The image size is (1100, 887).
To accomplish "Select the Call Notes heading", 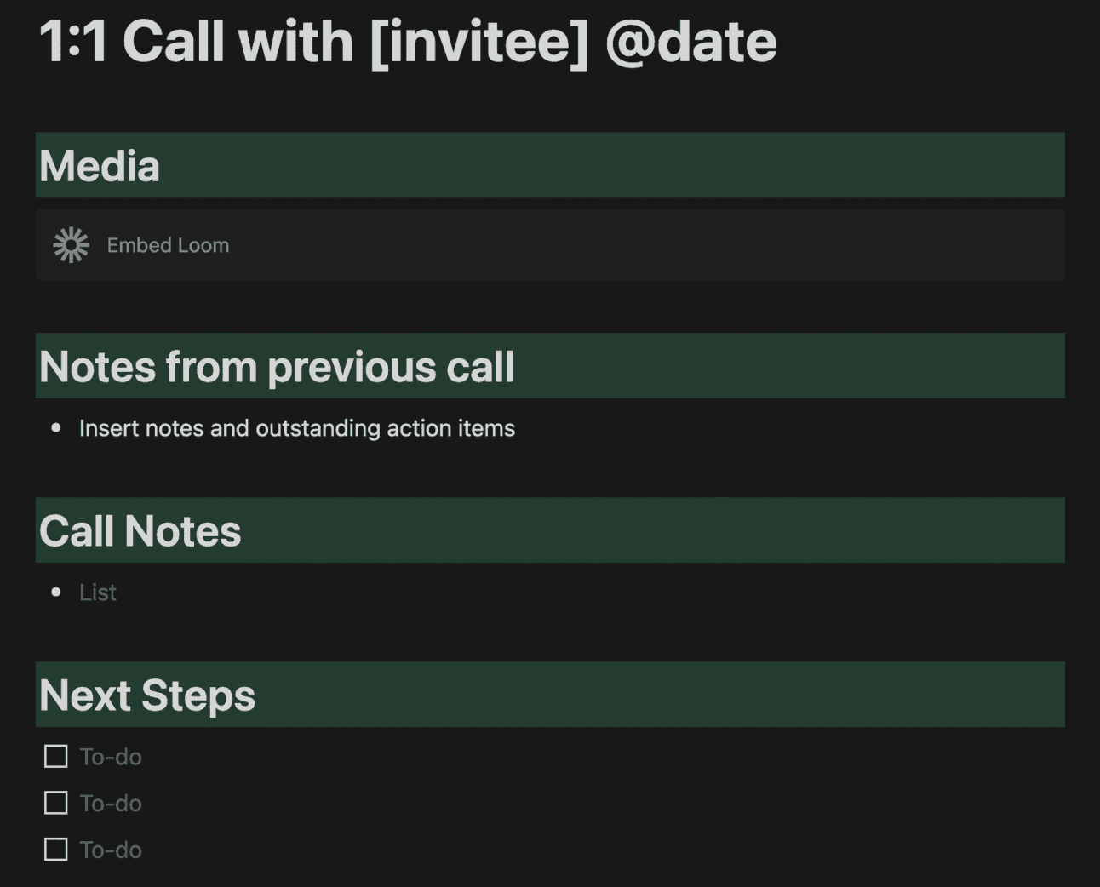I will coord(140,531).
